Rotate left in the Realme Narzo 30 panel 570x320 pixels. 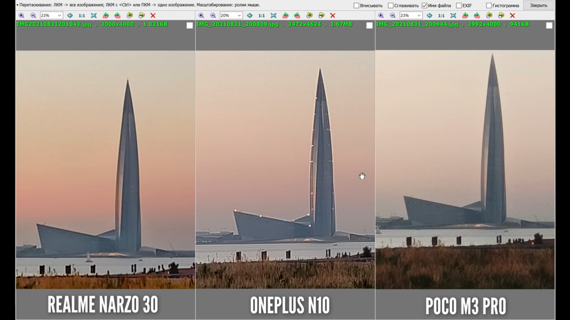[x=106, y=15]
